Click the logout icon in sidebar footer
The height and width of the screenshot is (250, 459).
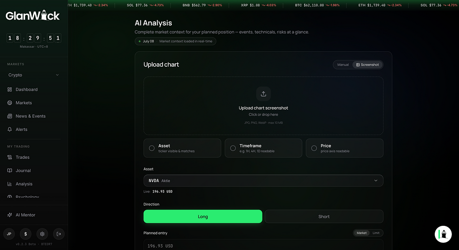(59, 234)
